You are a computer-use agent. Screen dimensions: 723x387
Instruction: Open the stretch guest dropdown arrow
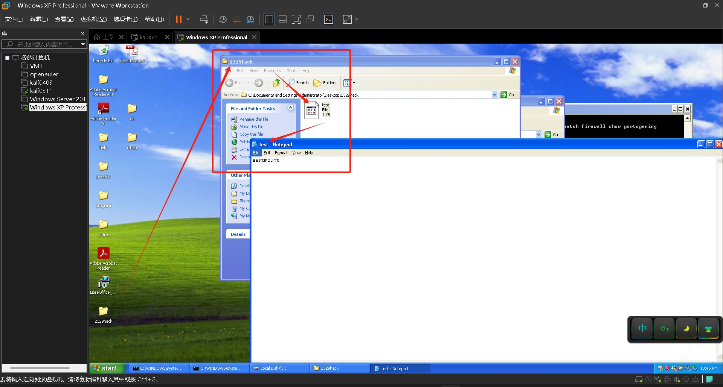[x=357, y=20]
